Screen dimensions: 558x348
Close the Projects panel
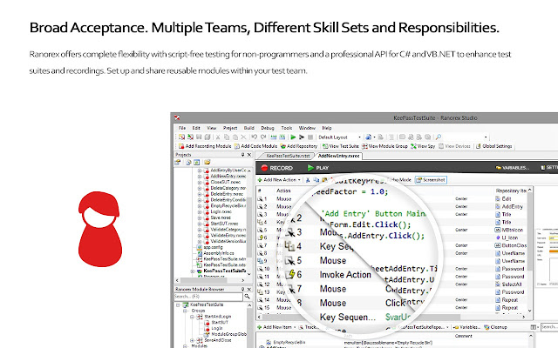coord(249,155)
